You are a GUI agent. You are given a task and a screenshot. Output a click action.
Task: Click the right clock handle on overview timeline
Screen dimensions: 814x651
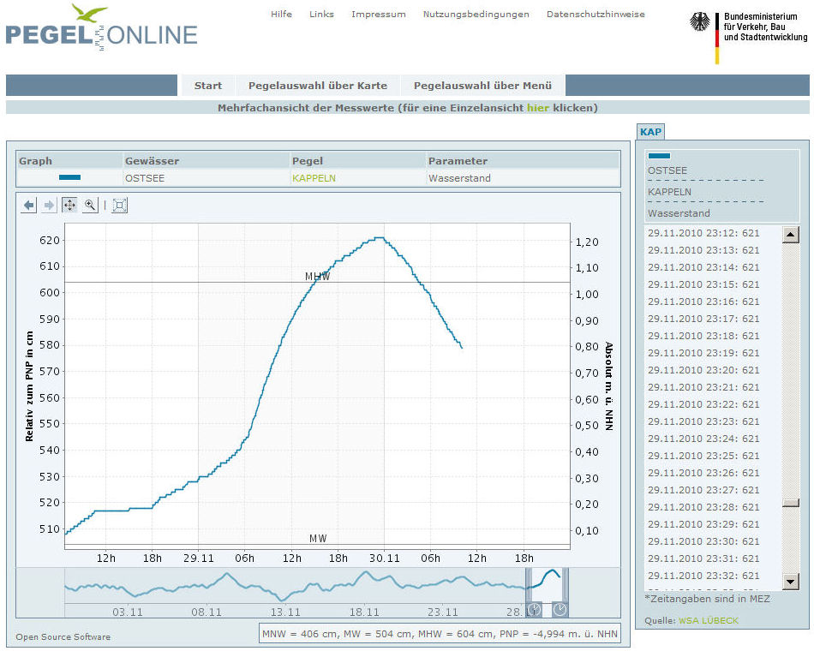[x=560, y=609]
